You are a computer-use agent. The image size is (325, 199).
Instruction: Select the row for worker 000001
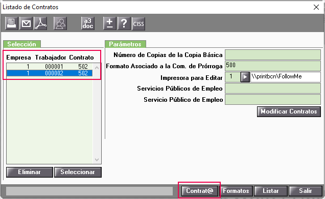pos(50,67)
